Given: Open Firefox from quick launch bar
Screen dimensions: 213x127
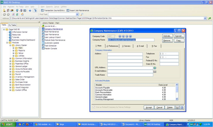Looking at the screenshot, I should tap(27, 124).
